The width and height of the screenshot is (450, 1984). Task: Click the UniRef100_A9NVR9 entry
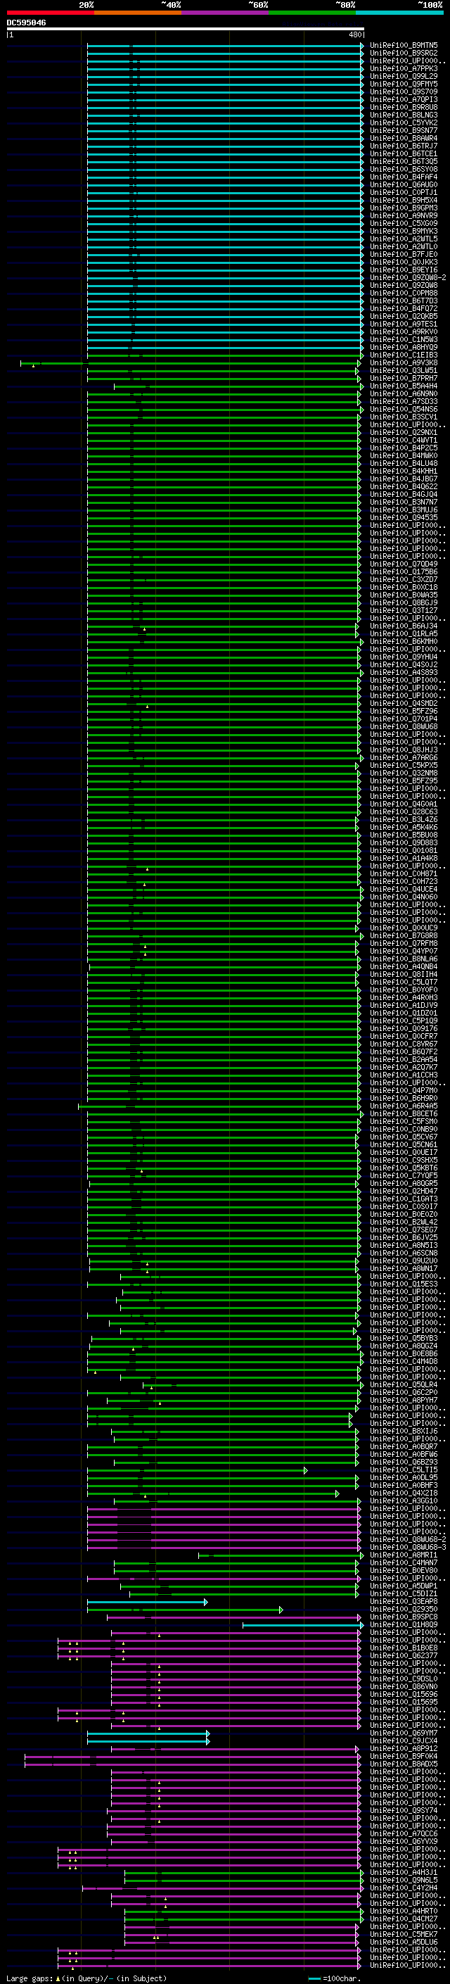coord(404,215)
